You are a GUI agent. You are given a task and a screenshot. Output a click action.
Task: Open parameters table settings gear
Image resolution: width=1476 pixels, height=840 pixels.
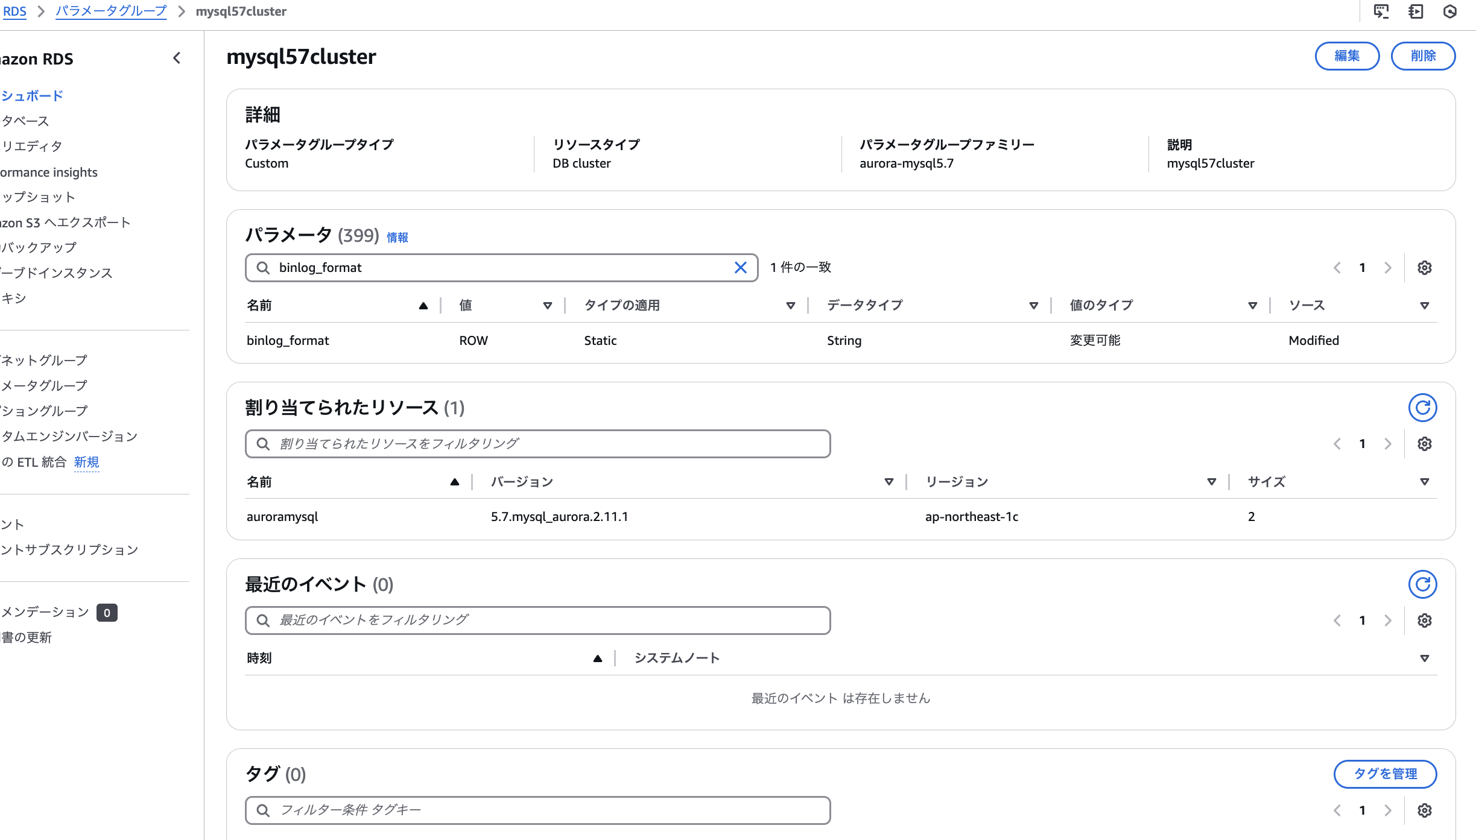[x=1424, y=268]
